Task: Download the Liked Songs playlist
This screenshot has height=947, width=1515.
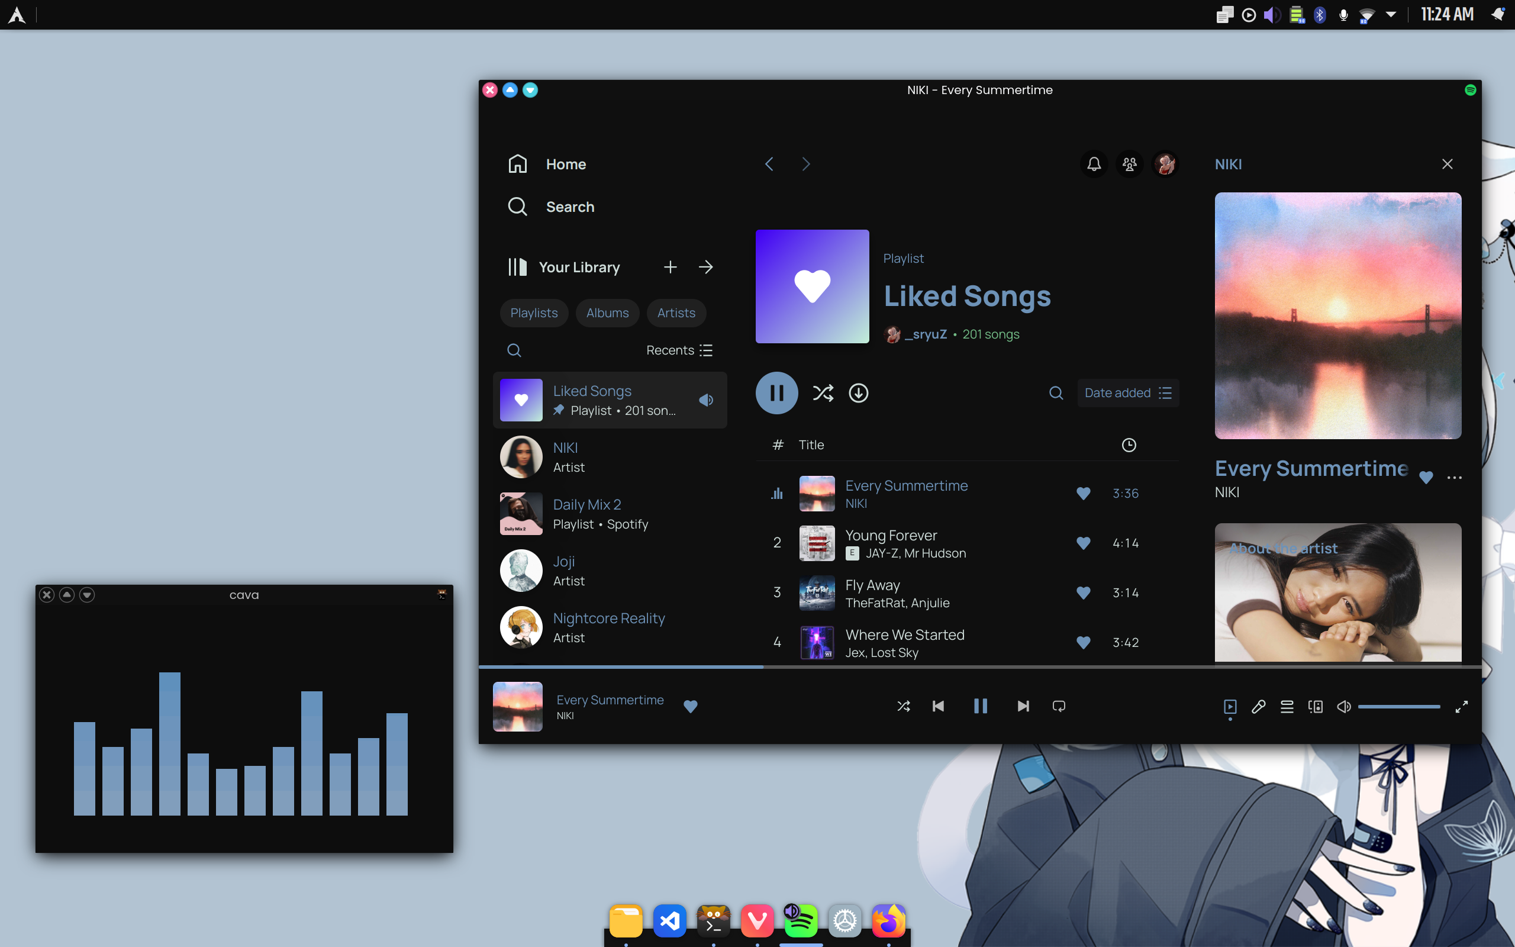Action: (x=858, y=392)
